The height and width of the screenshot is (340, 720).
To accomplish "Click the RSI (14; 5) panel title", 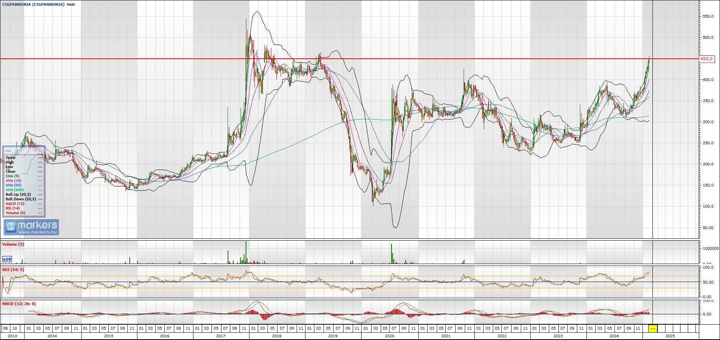I will click(x=13, y=270).
